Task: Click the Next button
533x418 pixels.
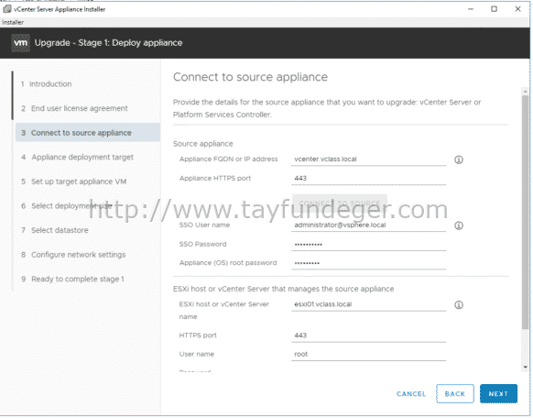Action: [498, 394]
